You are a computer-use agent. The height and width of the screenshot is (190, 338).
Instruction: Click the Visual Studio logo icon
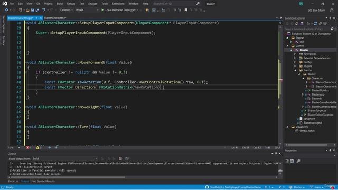[5, 4]
